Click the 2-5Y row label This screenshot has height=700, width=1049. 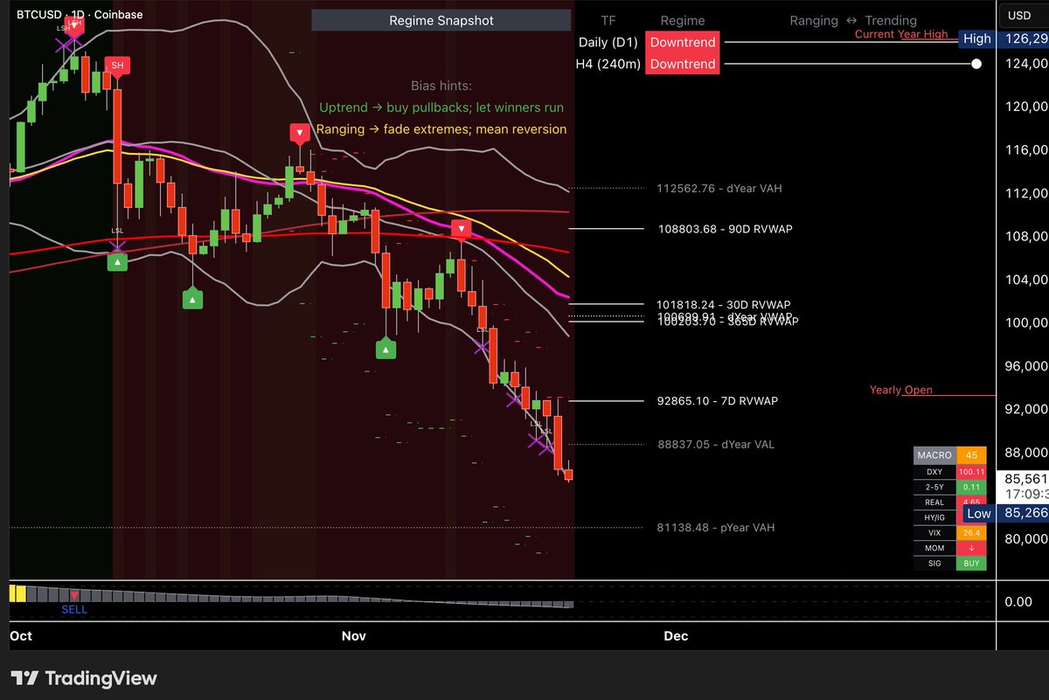934,487
